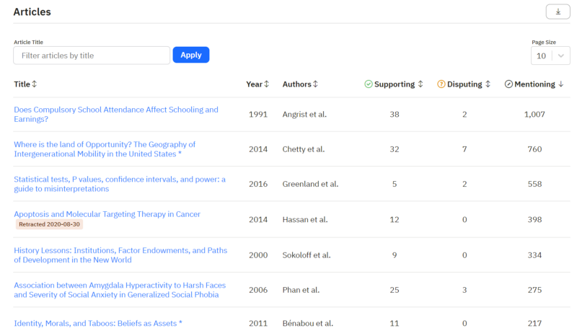Screen dimensions: 577x336
Task: Click the Authors column sort arrows
Action: click(315, 84)
